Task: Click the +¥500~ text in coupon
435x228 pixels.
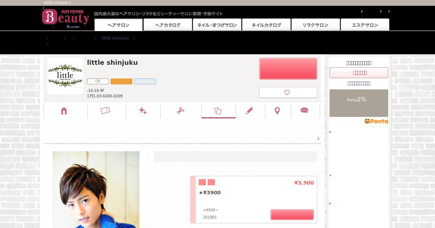Action: (x=211, y=210)
